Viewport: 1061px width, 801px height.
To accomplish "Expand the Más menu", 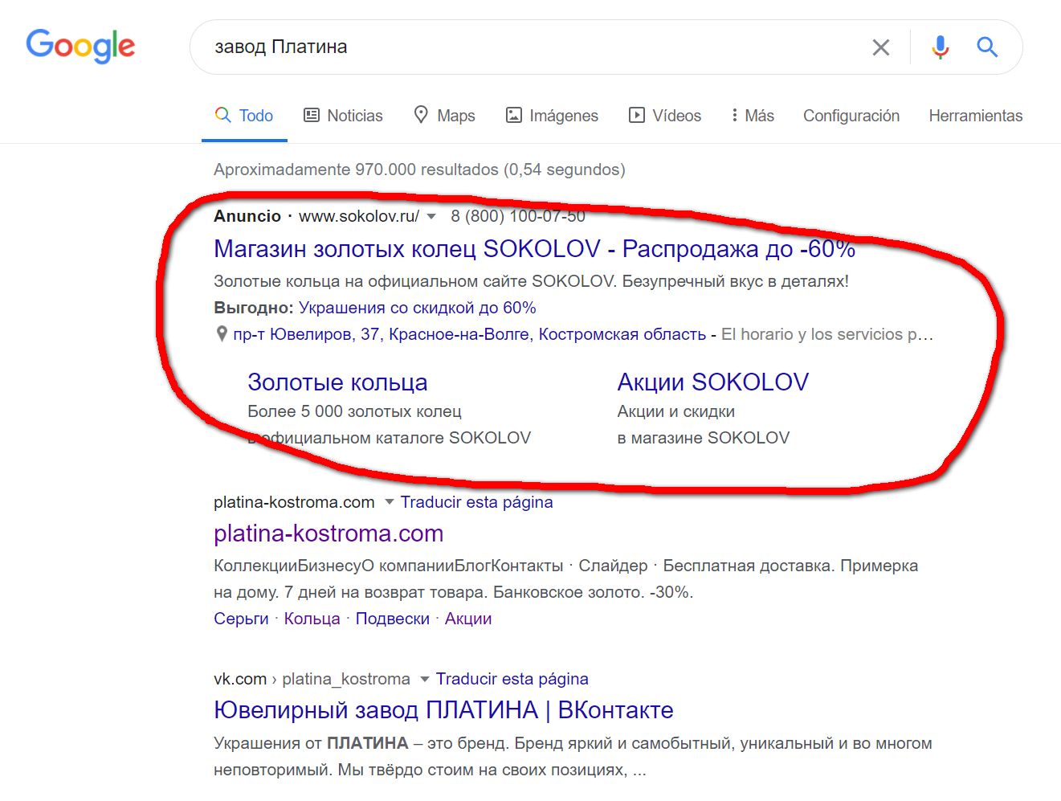I will (x=753, y=116).
